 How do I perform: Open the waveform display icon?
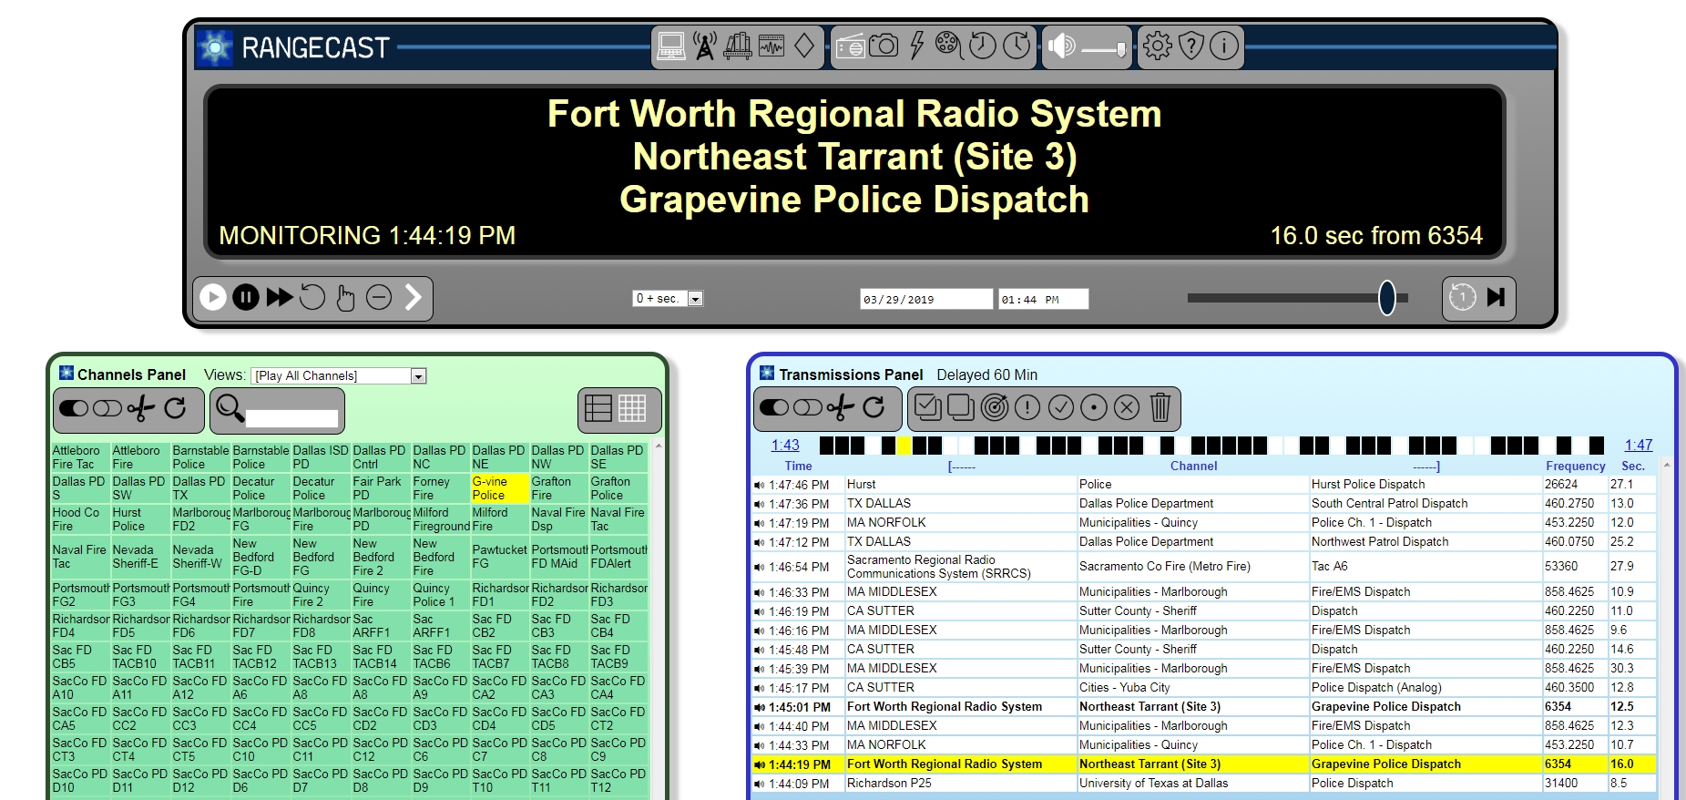[x=771, y=46]
